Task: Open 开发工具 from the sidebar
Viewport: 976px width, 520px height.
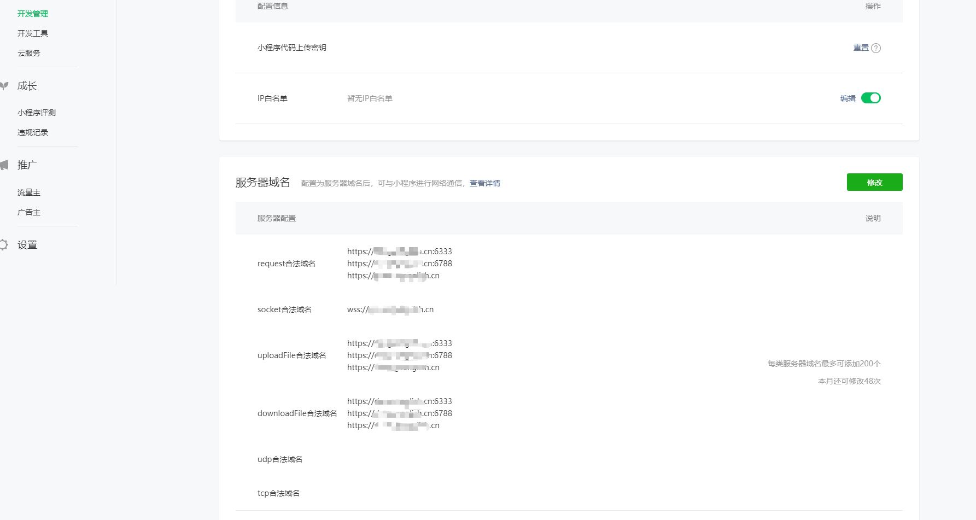Action: [32, 33]
